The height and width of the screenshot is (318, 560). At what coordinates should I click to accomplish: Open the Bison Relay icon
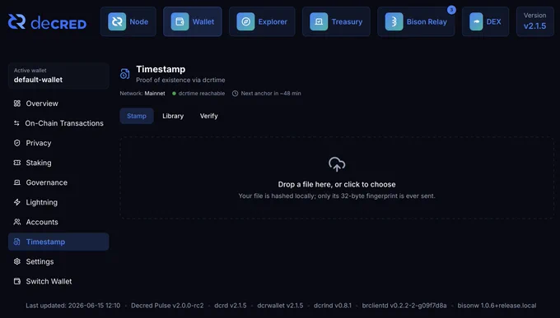(394, 21)
